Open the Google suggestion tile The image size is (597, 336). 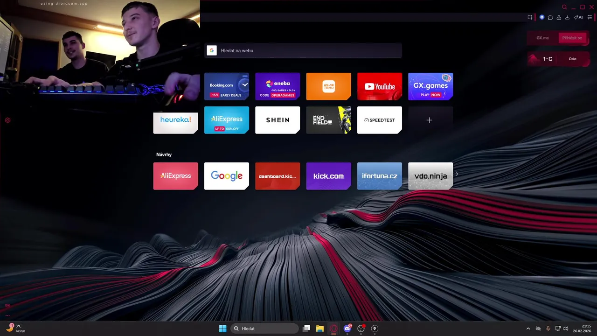tap(227, 176)
